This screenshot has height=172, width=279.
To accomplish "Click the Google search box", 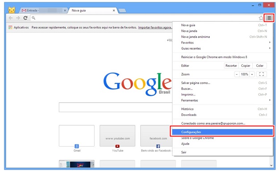I will 116,107.
